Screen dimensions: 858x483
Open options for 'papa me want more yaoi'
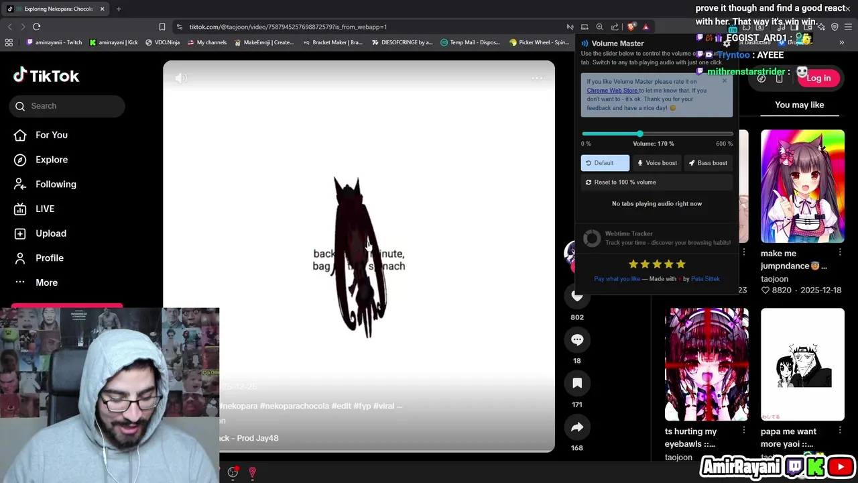coord(840,431)
